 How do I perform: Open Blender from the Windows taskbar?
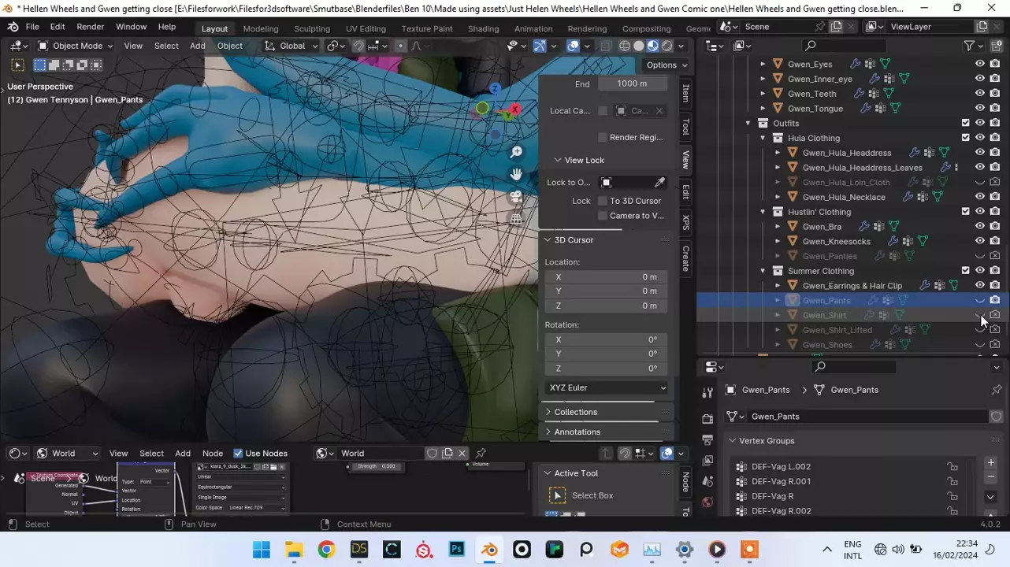click(x=489, y=550)
